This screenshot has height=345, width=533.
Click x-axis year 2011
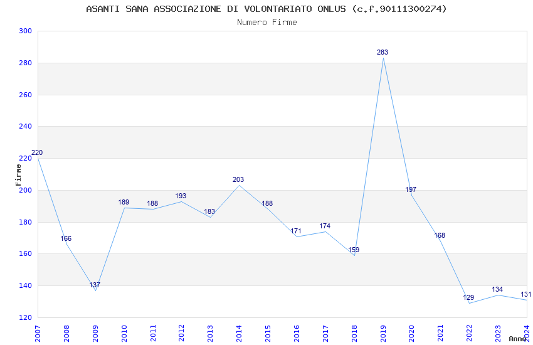(x=153, y=334)
